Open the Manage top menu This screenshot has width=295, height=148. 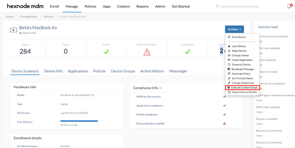pos(72,6)
